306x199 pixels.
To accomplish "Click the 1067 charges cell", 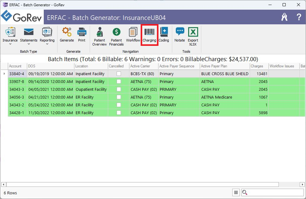I will [259, 97].
